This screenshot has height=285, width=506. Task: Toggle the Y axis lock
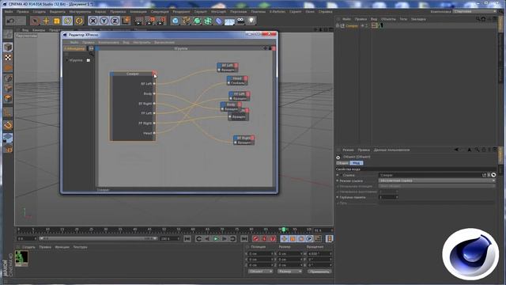click(x=104, y=21)
